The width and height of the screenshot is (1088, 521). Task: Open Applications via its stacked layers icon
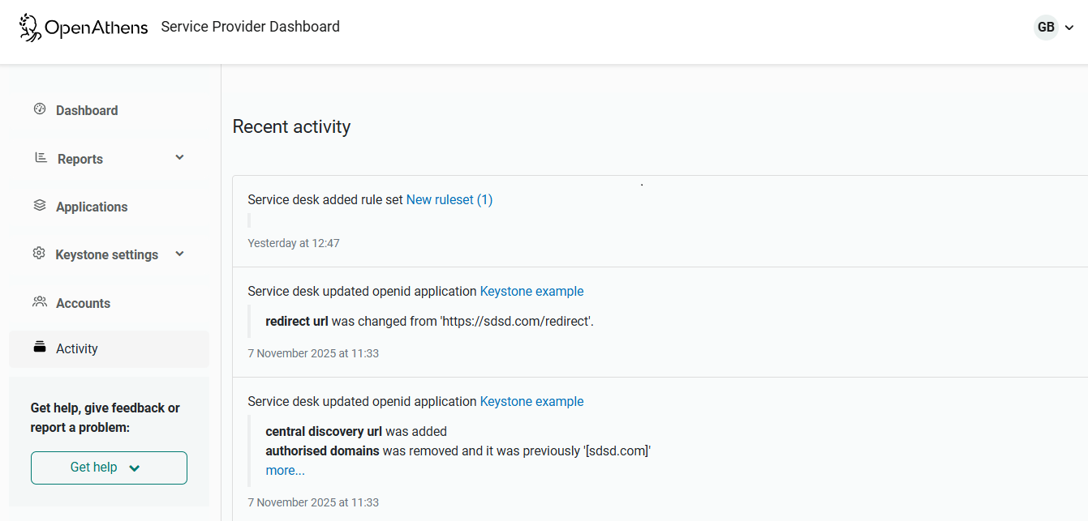point(39,205)
